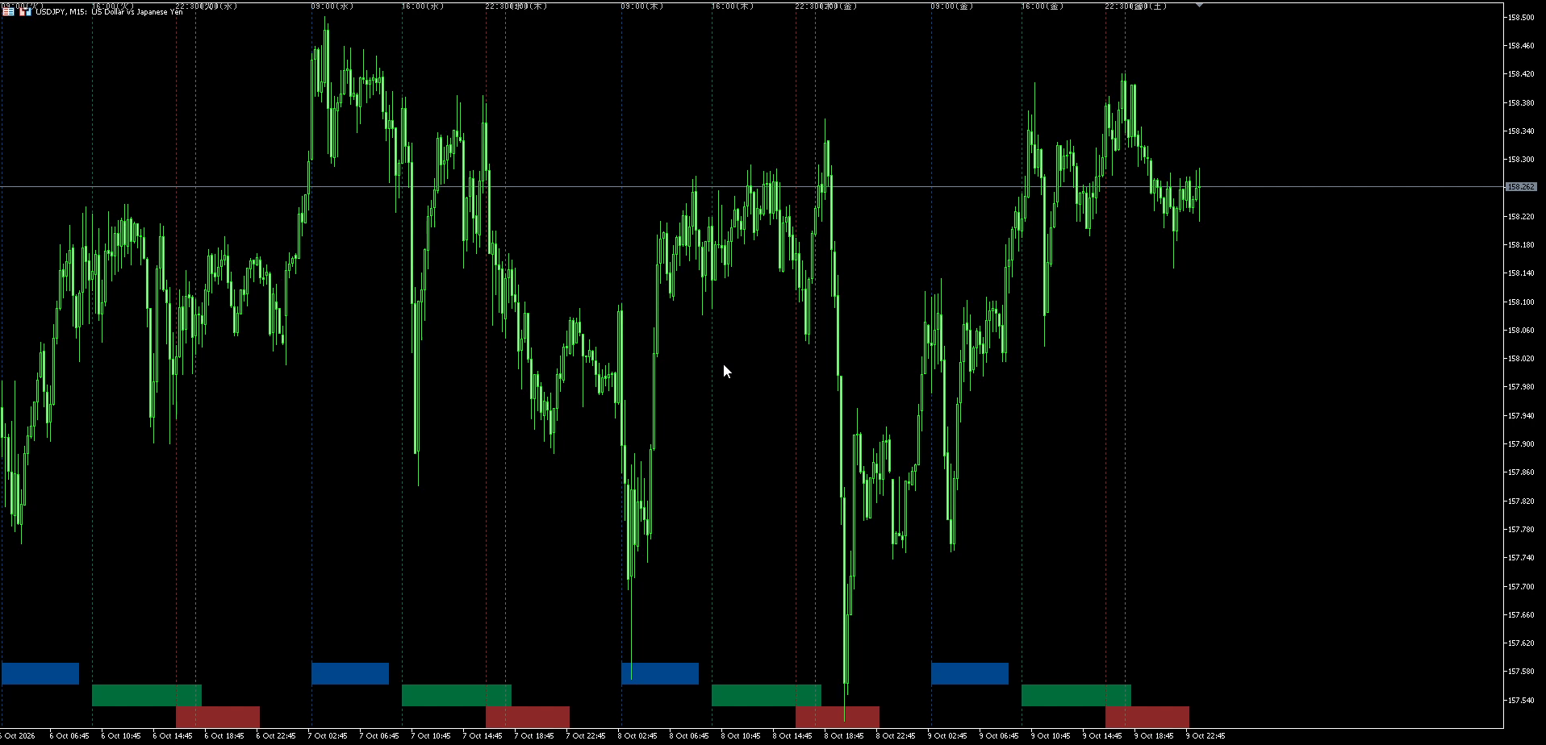1546x745 pixels.
Task: Select the first blue session box on 6 Oct
Action: pyautogui.click(x=40, y=673)
